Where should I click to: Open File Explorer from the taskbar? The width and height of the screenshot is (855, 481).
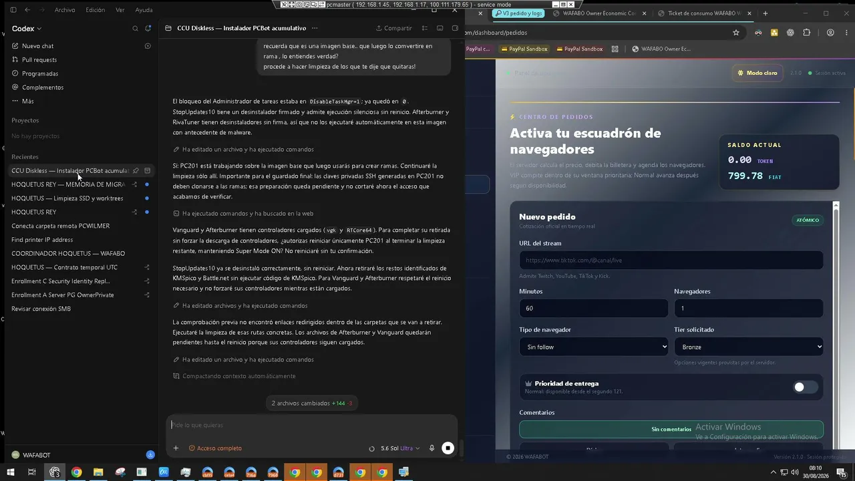(98, 472)
